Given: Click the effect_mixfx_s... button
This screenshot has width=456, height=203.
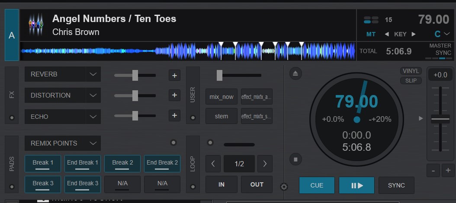Looking at the screenshot, I should (257, 116).
